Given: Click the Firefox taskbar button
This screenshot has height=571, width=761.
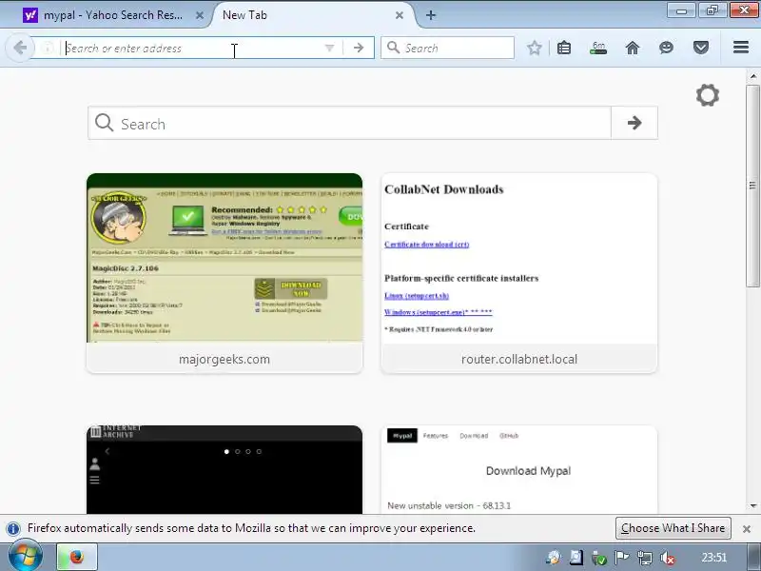Looking at the screenshot, I should [x=77, y=557].
